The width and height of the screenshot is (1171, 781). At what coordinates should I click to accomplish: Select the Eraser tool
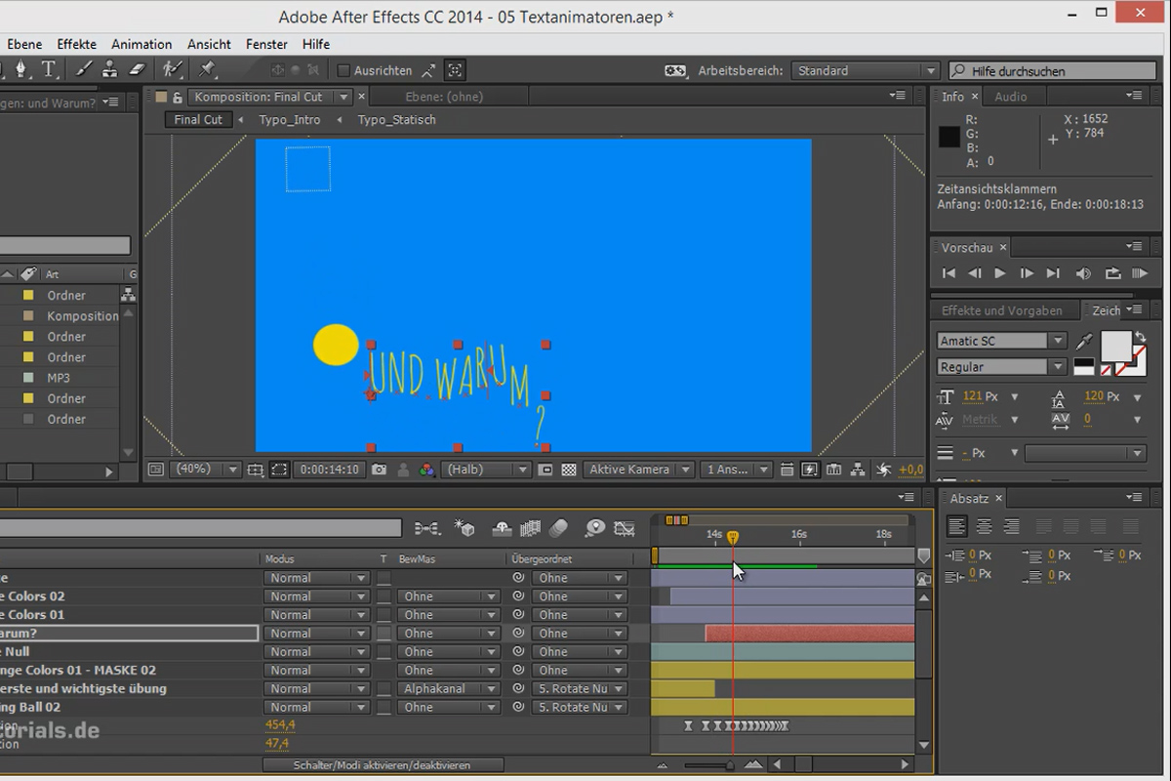click(x=137, y=69)
